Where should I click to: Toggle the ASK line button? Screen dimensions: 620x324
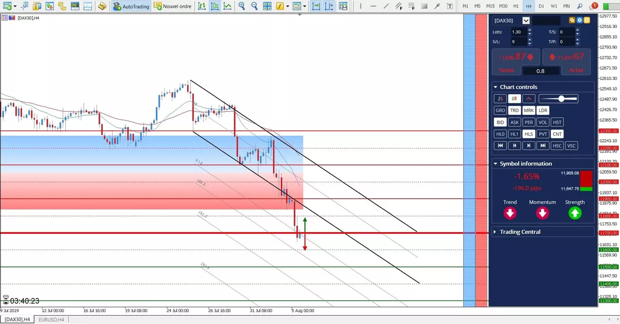pyautogui.click(x=514, y=122)
